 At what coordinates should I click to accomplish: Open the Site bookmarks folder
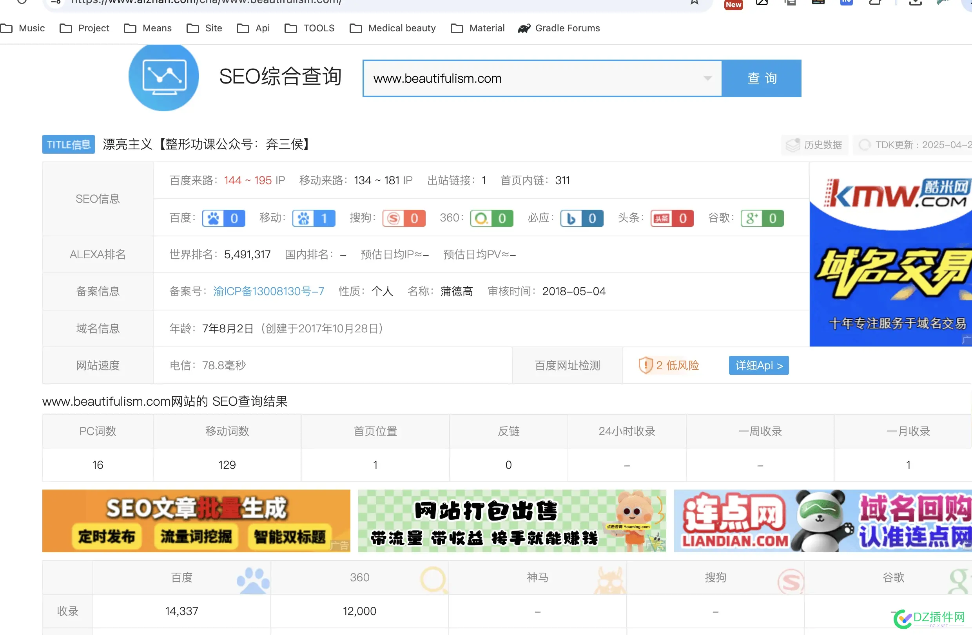[204, 28]
